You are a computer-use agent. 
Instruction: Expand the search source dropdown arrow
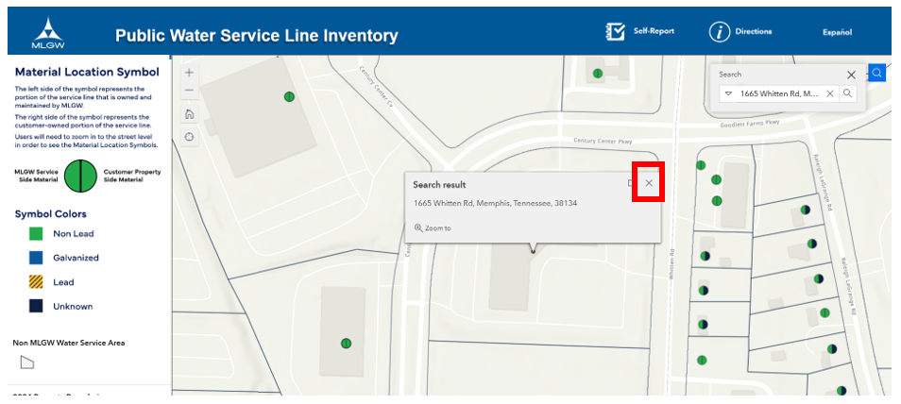click(x=728, y=93)
